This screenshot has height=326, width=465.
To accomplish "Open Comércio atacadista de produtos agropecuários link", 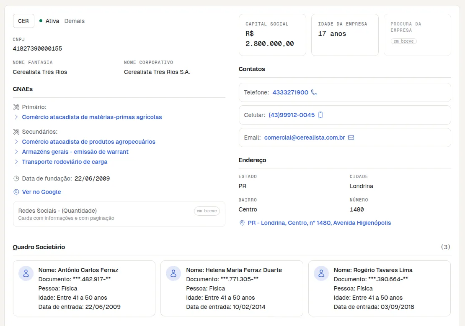I will point(89,142).
